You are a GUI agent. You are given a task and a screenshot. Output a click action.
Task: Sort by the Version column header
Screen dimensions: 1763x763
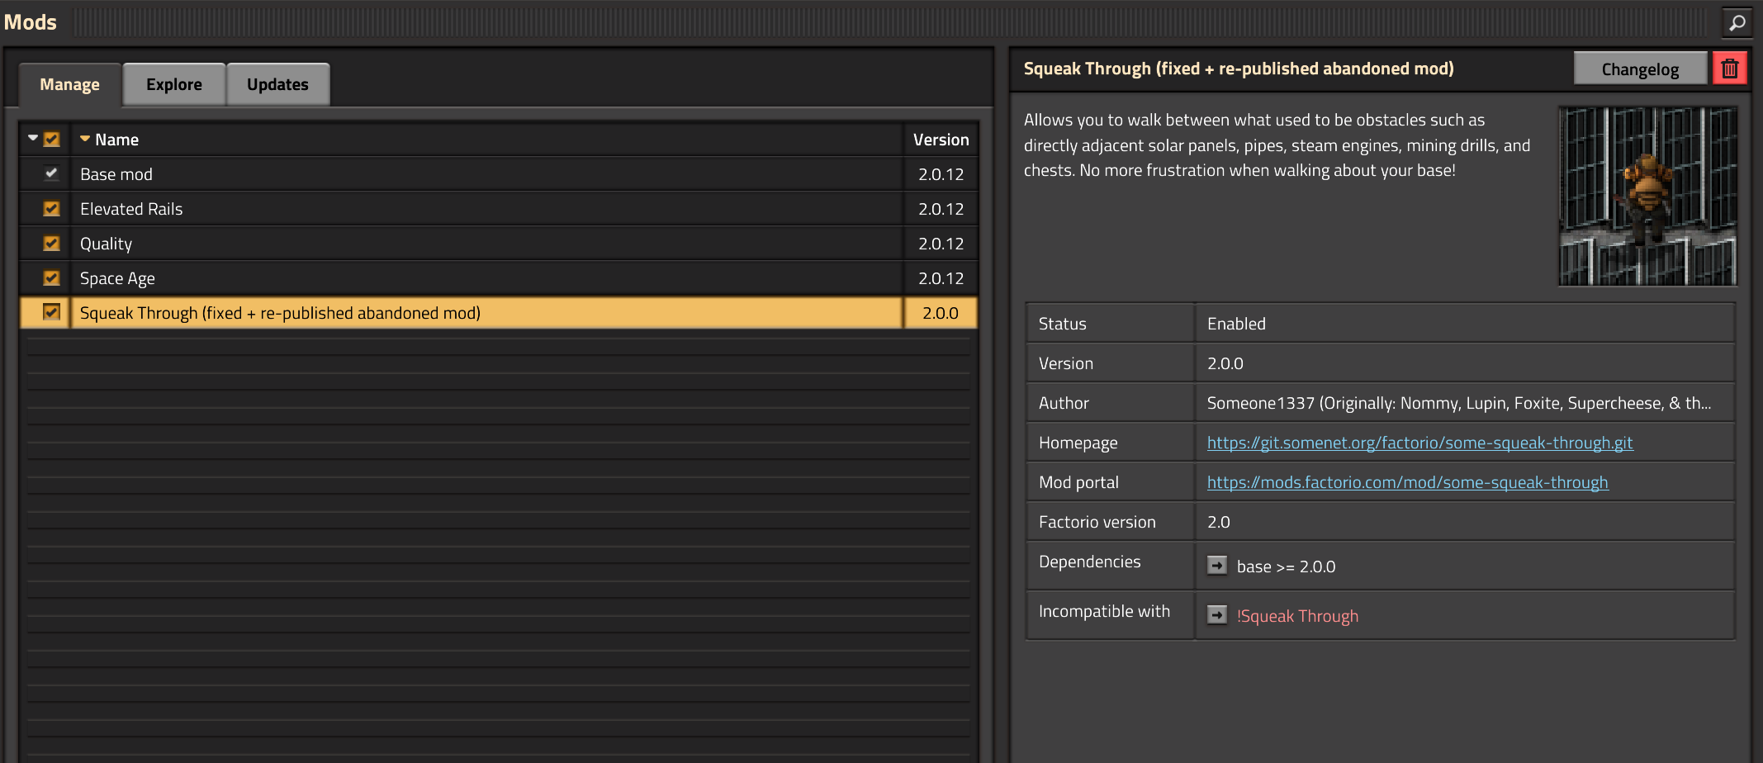tap(941, 140)
